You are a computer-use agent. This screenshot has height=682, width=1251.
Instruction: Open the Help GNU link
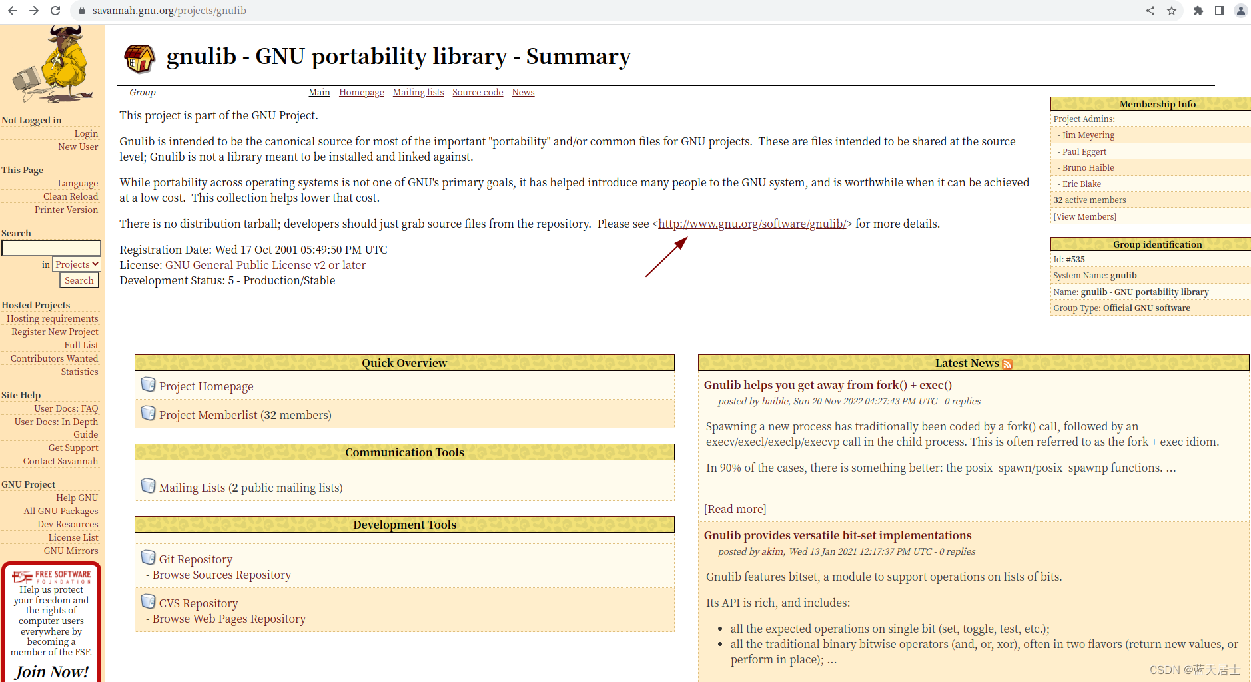77,498
